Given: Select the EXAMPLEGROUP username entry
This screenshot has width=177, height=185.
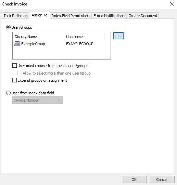Looking at the screenshot, I should [80, 44].
